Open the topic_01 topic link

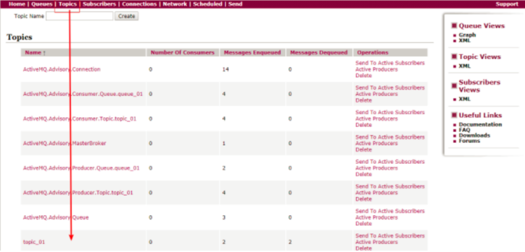[x=34, y=242]
